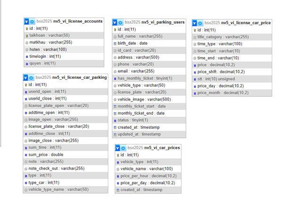
Task: Select taikhoan varchar(50) column row
Action: pyautogui.click(x=49, y=35)
